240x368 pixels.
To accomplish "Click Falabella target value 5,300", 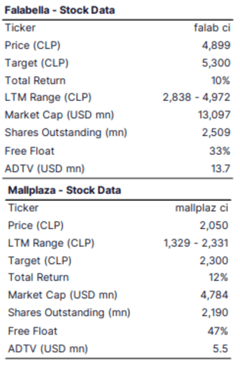I will tap(216, 63).
